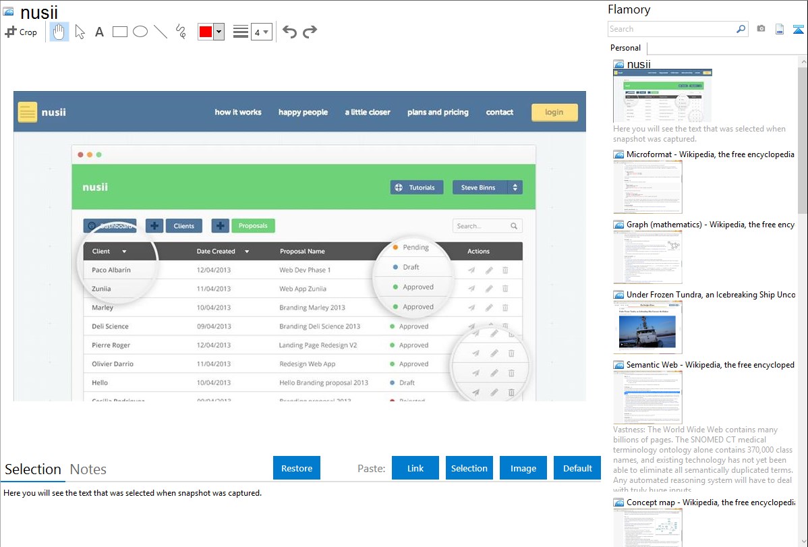Open the Graph (mathematics) snapshot thumbnail
This screenshot has width=808, height=547.
pos(647,257)
